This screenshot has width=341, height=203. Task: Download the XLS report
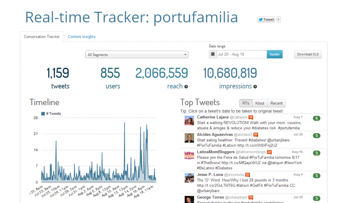pos(308,54)
